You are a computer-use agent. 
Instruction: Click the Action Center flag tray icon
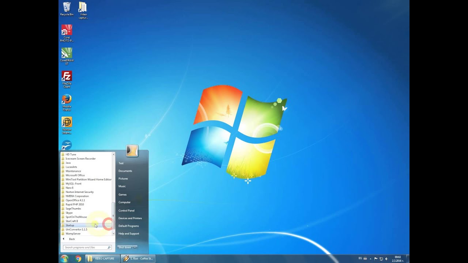coord(375,259)
